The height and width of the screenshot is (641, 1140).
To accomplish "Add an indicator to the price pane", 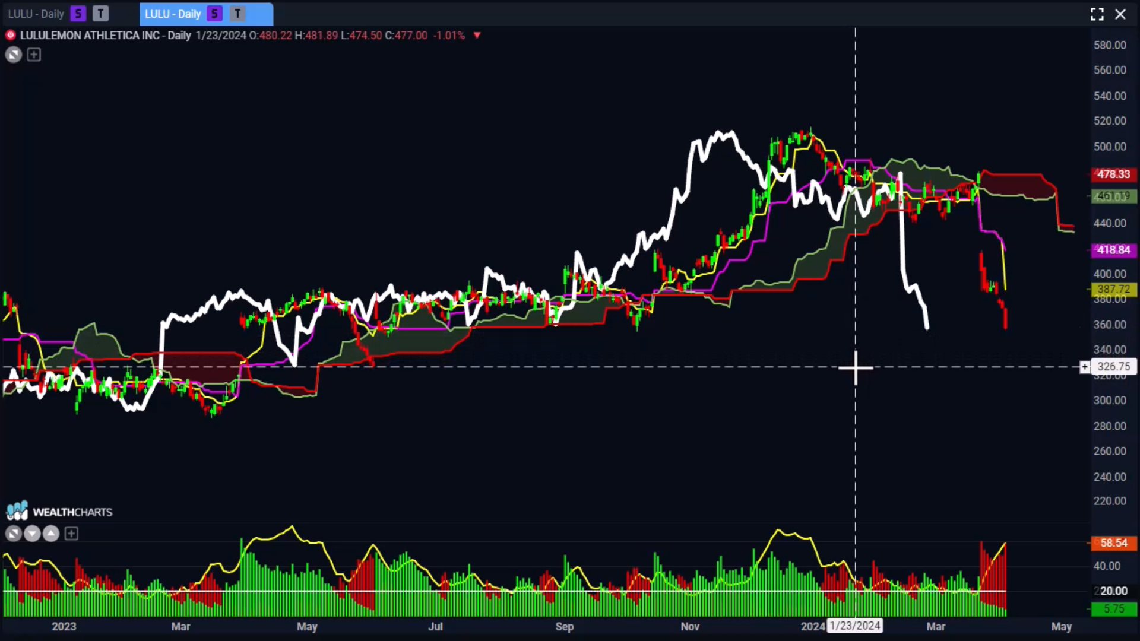I will point(34,55).
